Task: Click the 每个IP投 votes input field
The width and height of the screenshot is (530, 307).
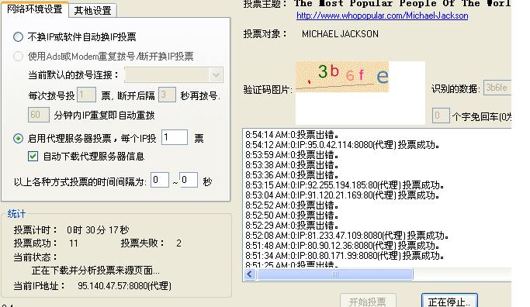Action: click(175, 137)
